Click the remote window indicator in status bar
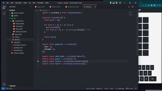Viewport: 162px width, 91px height. [3, 88]
